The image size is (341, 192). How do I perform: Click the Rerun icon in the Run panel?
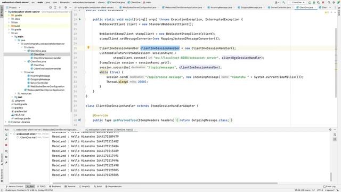(6, 134)
